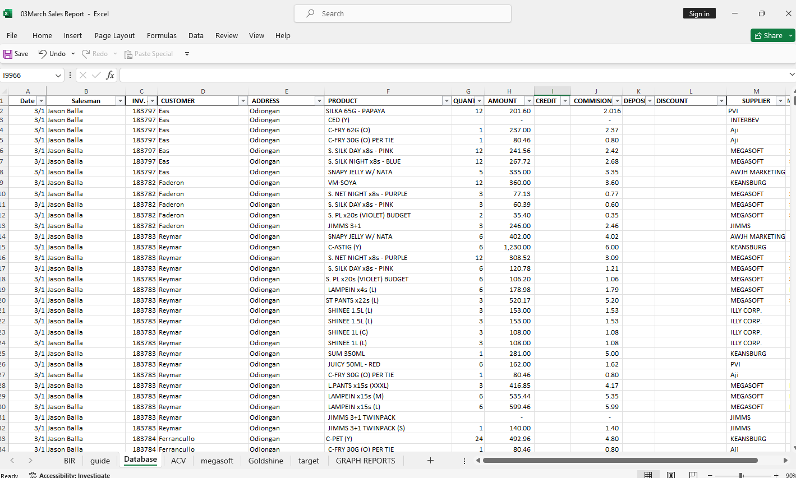Viewport: 796px width, 478px height.
Task: Click the Save disk icon
Action: point(8,54)
